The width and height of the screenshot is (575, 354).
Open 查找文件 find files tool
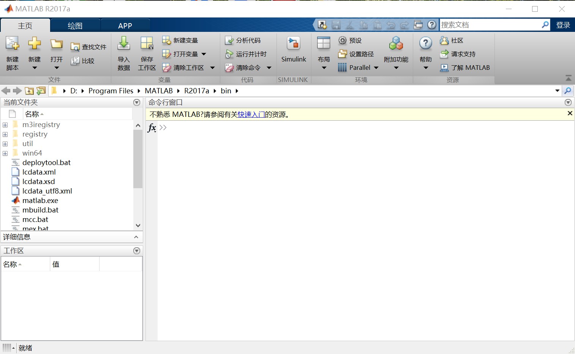88,47
